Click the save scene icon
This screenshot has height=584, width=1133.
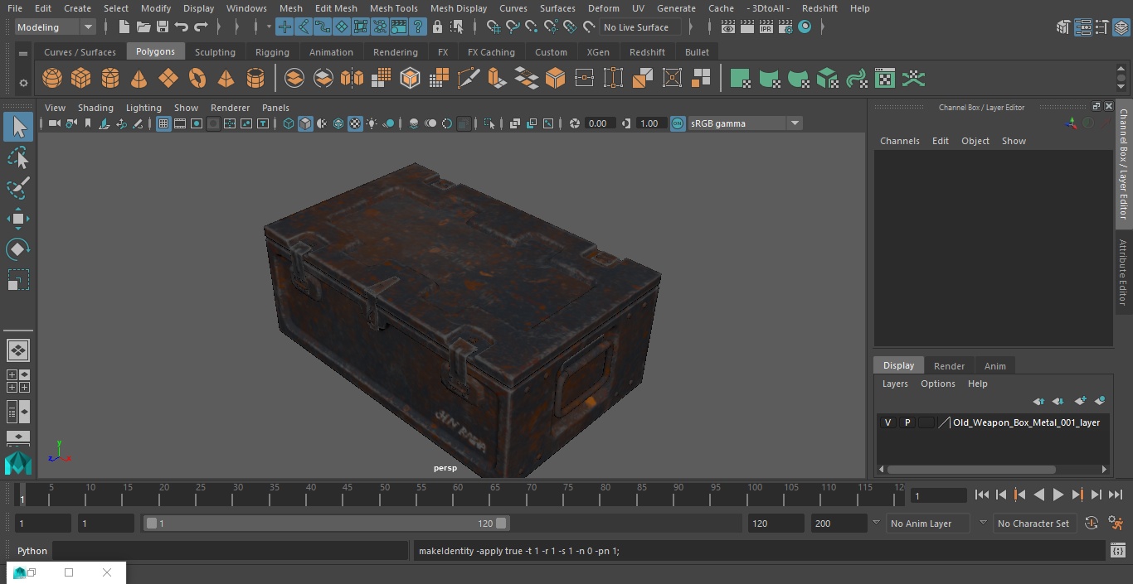tap(163, 27)
